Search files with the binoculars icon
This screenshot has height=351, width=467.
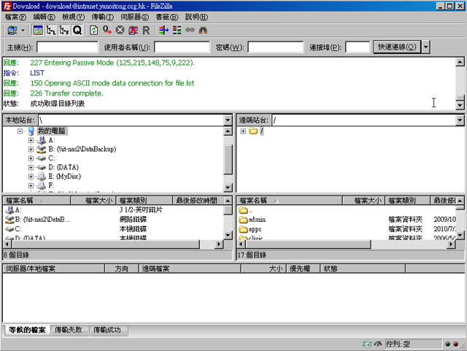pyautogui.click(x=203, y=30)
